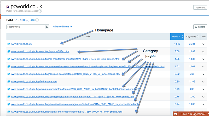This screenshot has width=209, height=116.
Task: Open the www.pcworld.co.uk/ homepage link
Action: [x=22, y=44]
